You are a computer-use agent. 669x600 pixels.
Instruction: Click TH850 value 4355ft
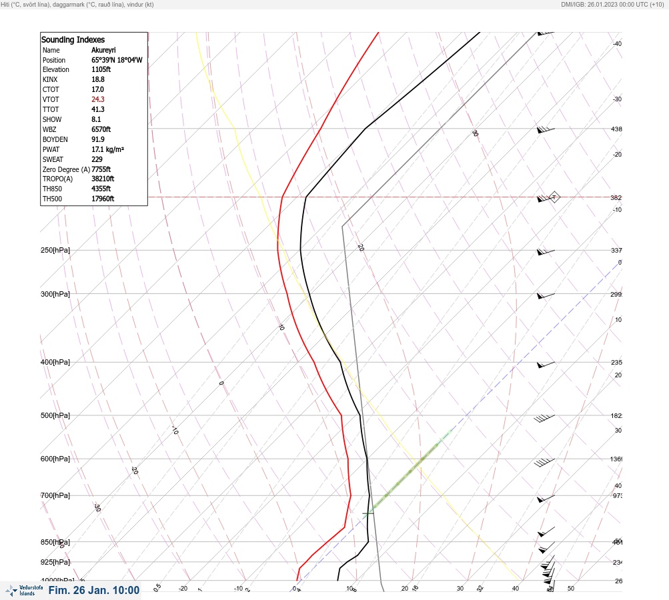click(x=101, y=189)
